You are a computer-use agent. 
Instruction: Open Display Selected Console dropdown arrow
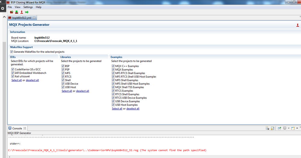pyautogui.click(x=289, y=128)
